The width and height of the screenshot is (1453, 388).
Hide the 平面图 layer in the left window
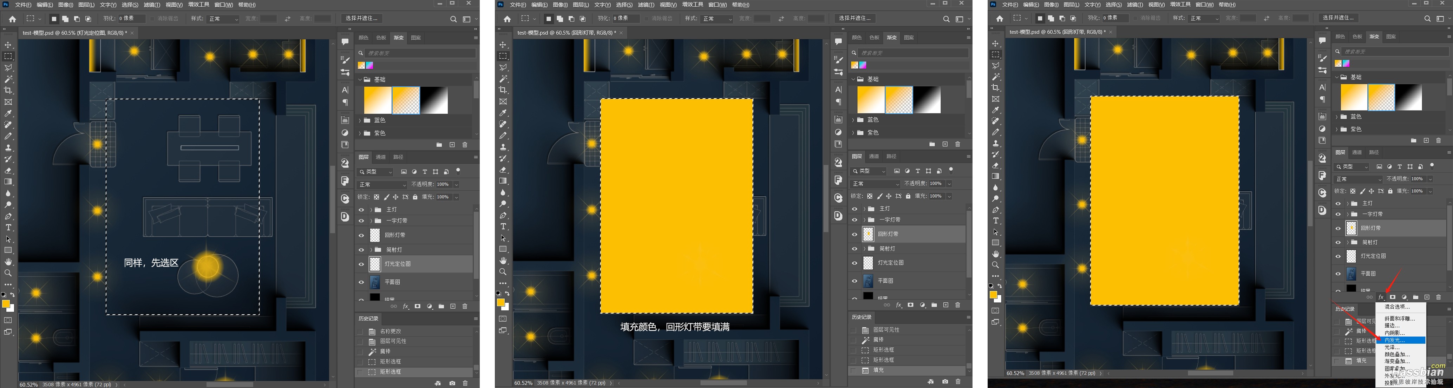[x=361, y=282]
